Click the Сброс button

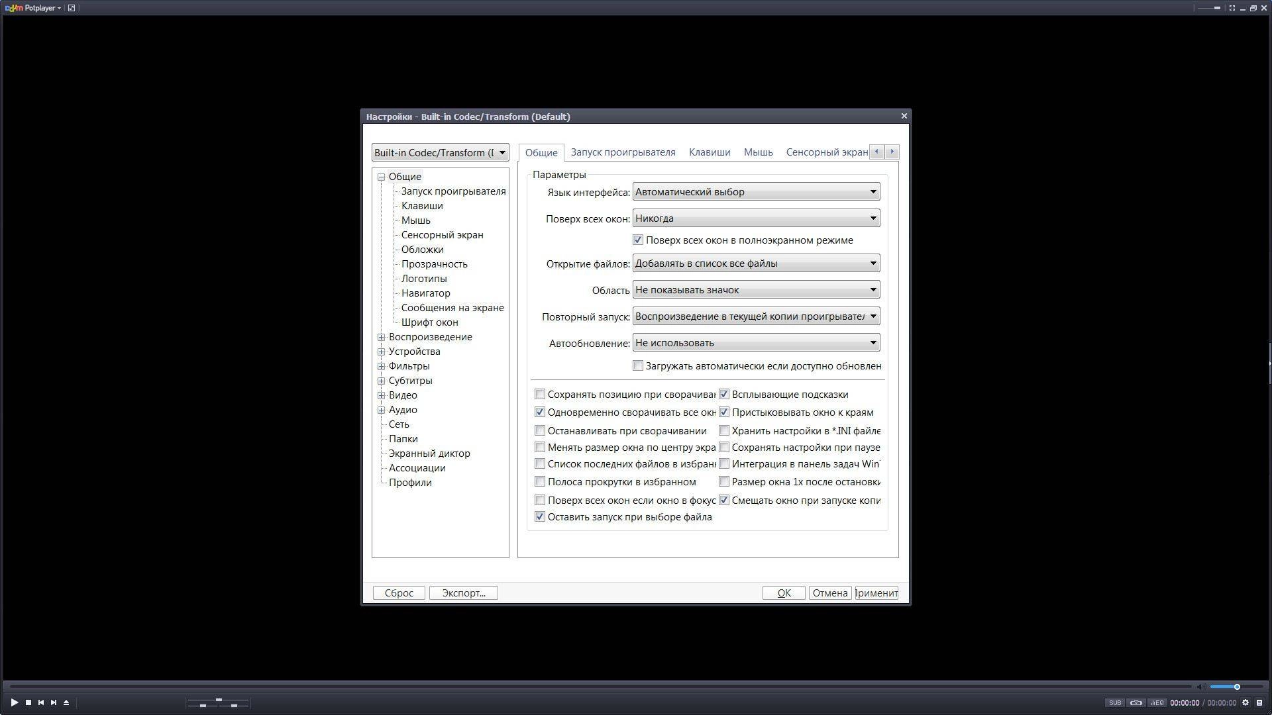pyautogui.click(x=399, y=593)
